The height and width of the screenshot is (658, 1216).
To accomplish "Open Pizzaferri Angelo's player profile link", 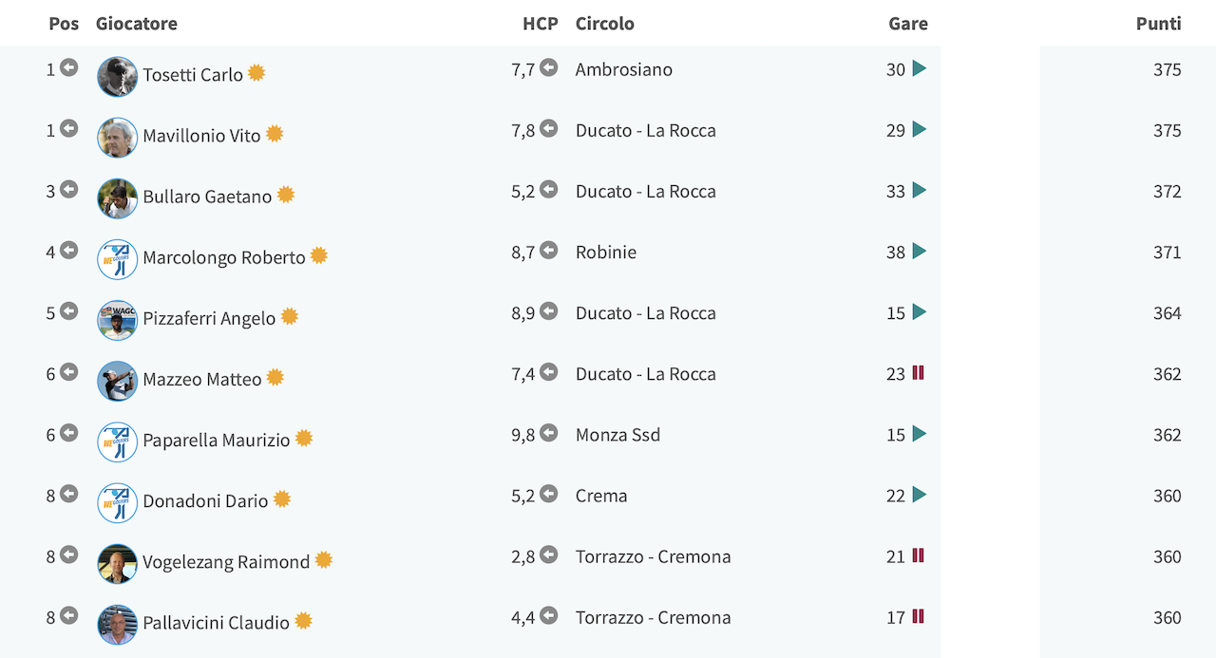I will [209, 318].
